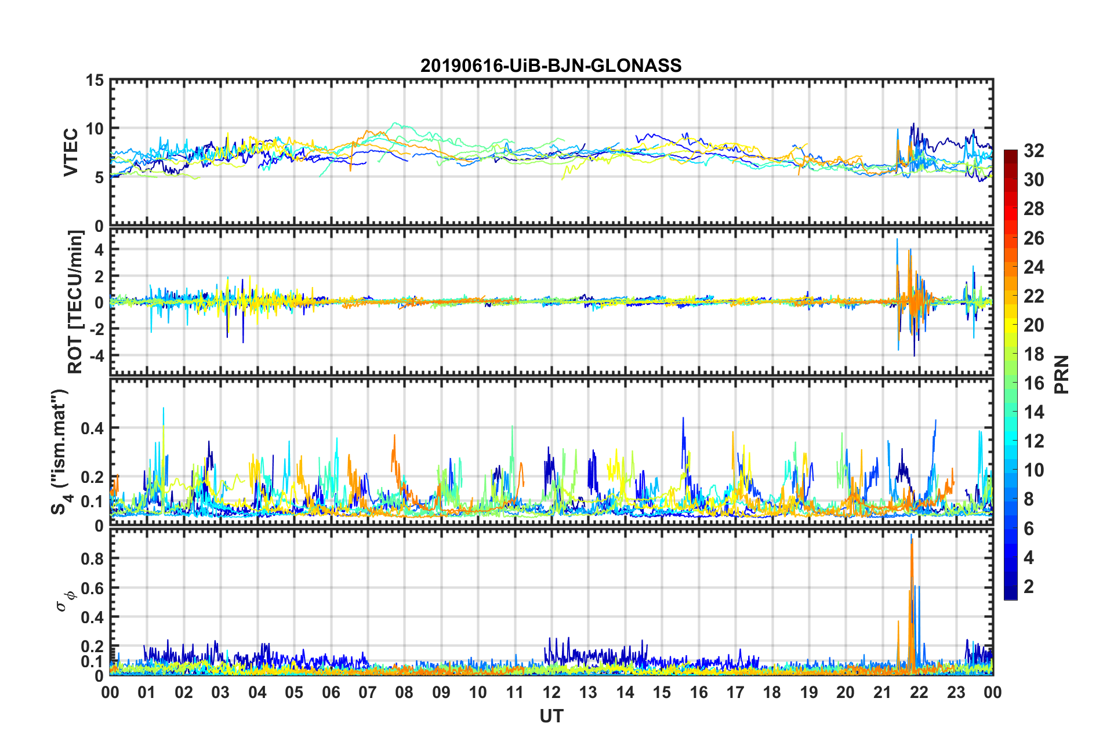The height and width of the screenshot is (749, 1103).
Task: Click the UT x-axis label
Action: 551,717
